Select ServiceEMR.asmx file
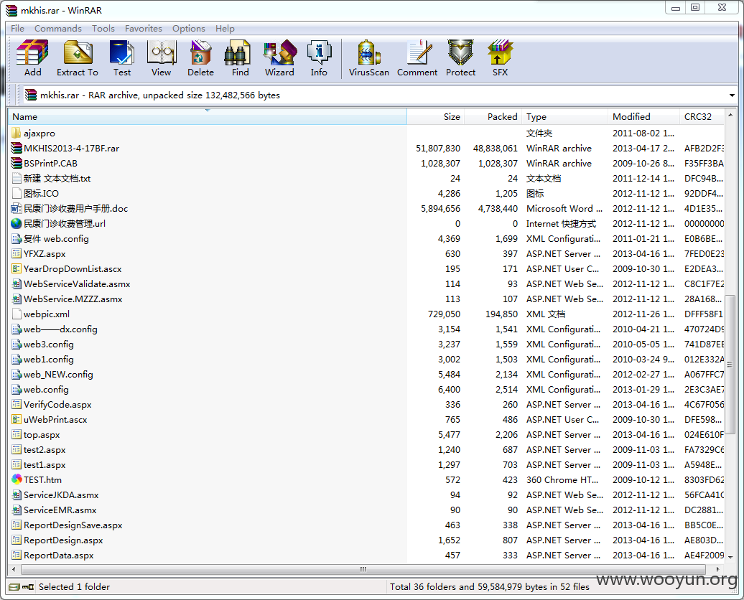Image resolution: width=744 pixels, height=600 pixels. 60,510
